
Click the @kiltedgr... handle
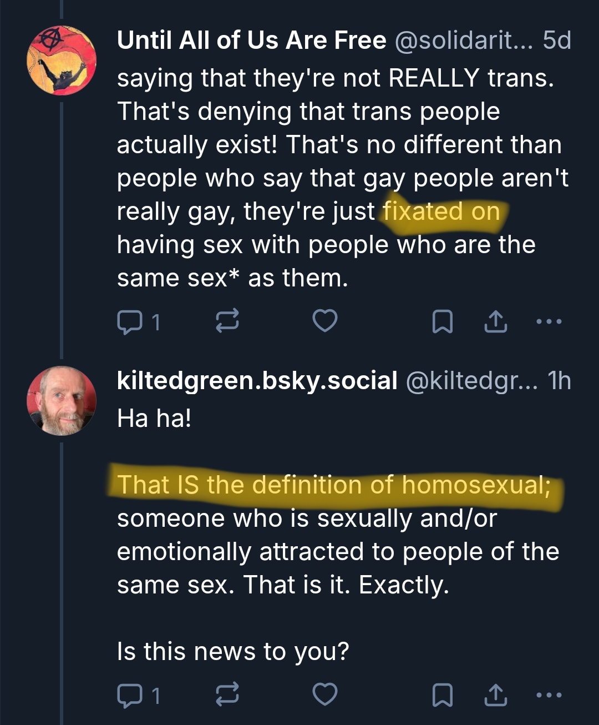(471, 381)
